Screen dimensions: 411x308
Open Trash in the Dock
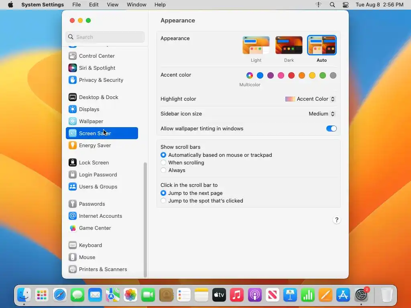tap(387, 295)
